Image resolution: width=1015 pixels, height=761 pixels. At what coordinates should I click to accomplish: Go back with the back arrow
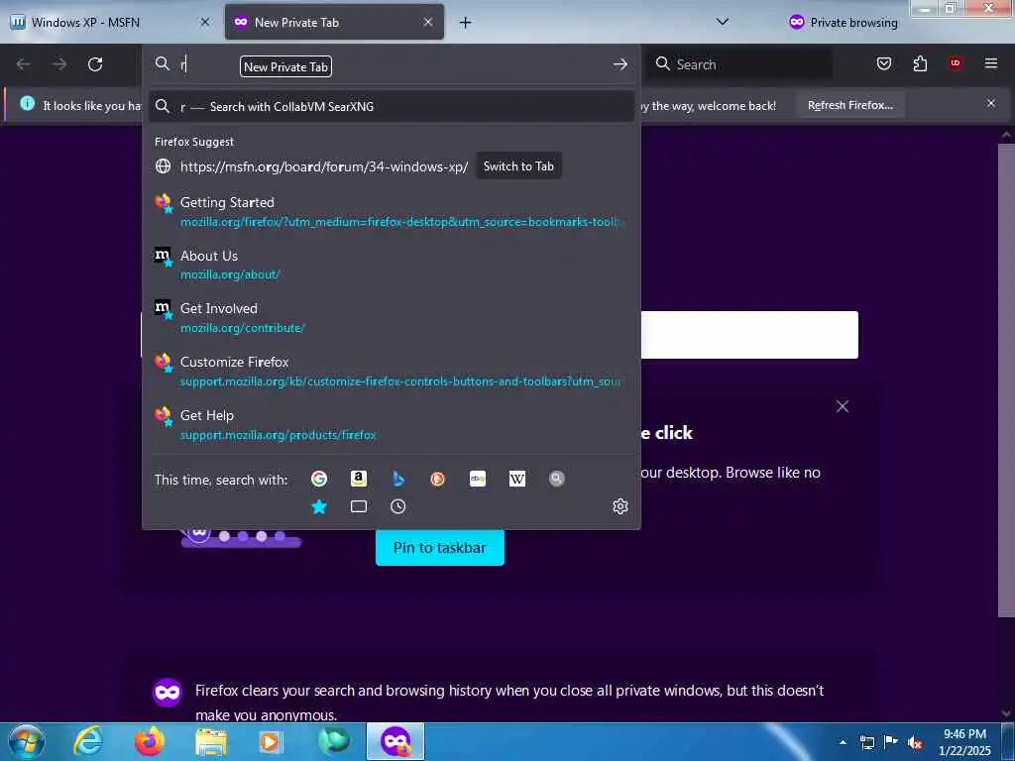[24, 64]
